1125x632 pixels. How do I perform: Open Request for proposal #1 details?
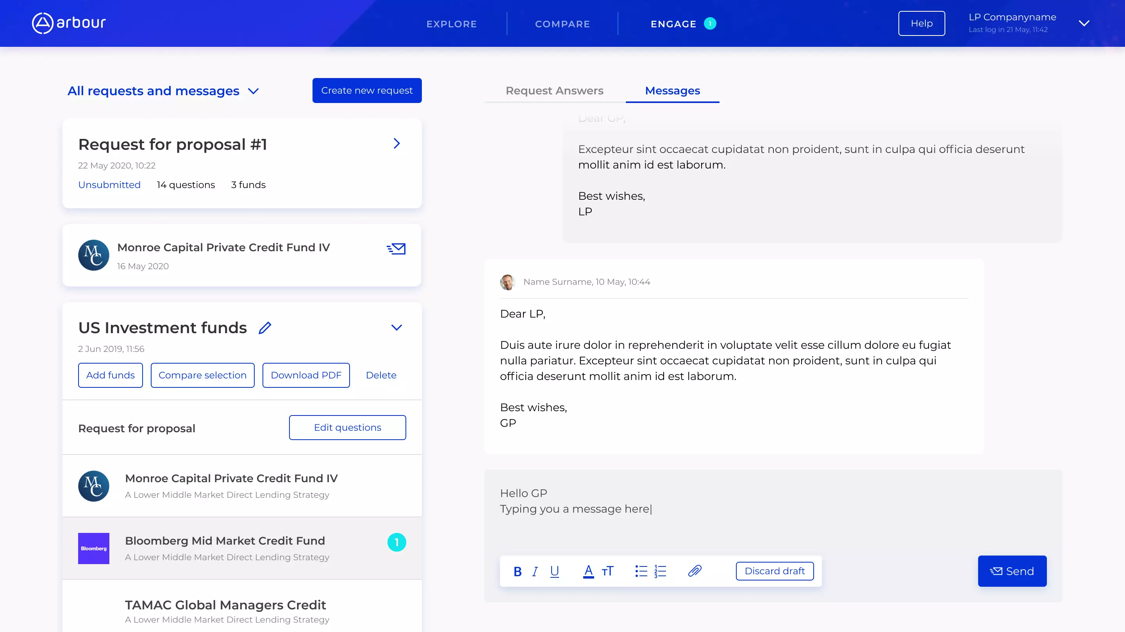(396, 144)
